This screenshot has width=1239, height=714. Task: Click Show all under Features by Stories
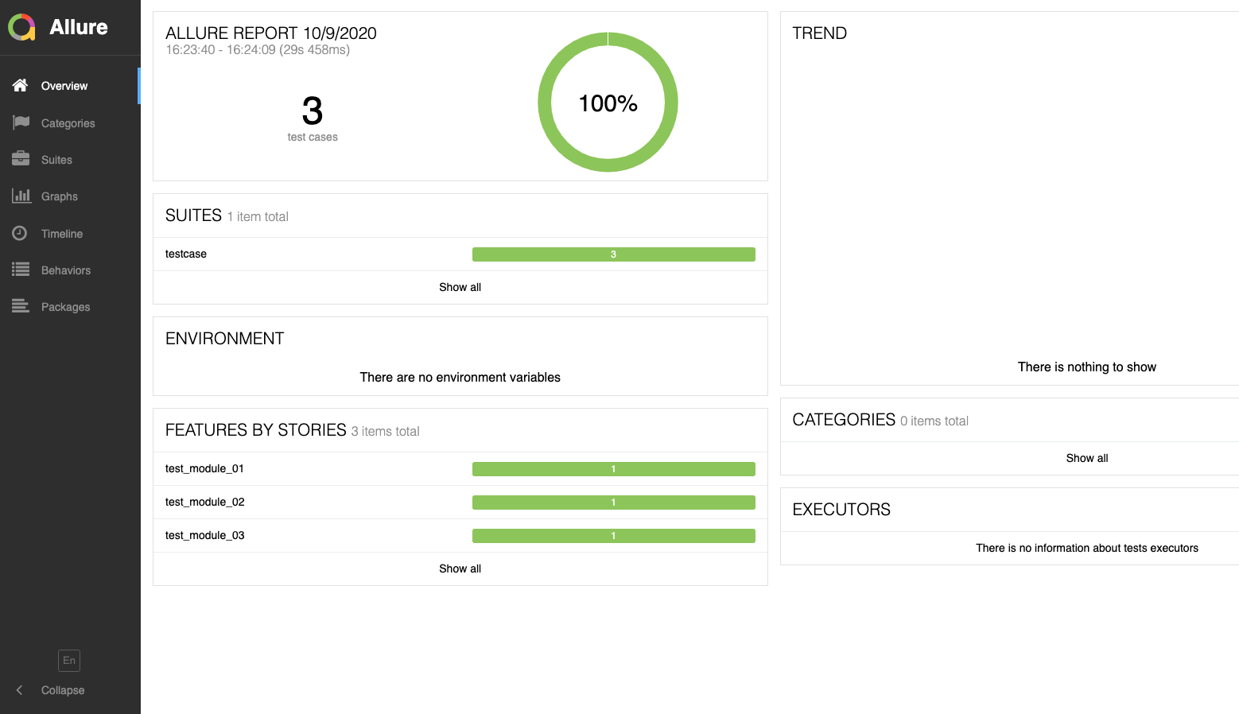[460, 568]
